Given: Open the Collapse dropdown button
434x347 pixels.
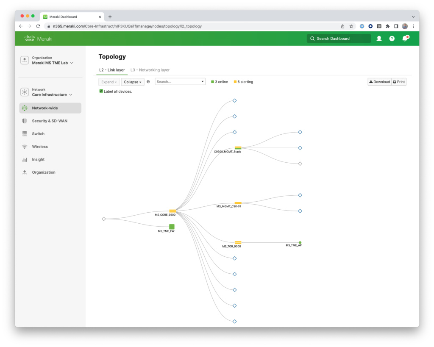Looking at the screenshot, I should 133,82.
